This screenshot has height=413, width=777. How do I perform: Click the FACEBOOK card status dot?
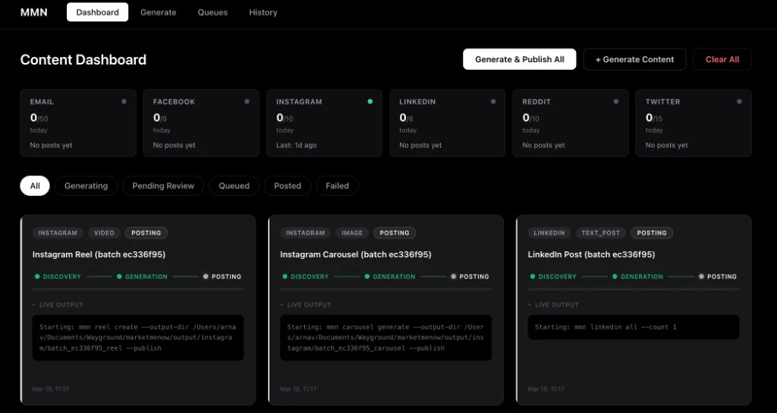[x=247, y=102]
